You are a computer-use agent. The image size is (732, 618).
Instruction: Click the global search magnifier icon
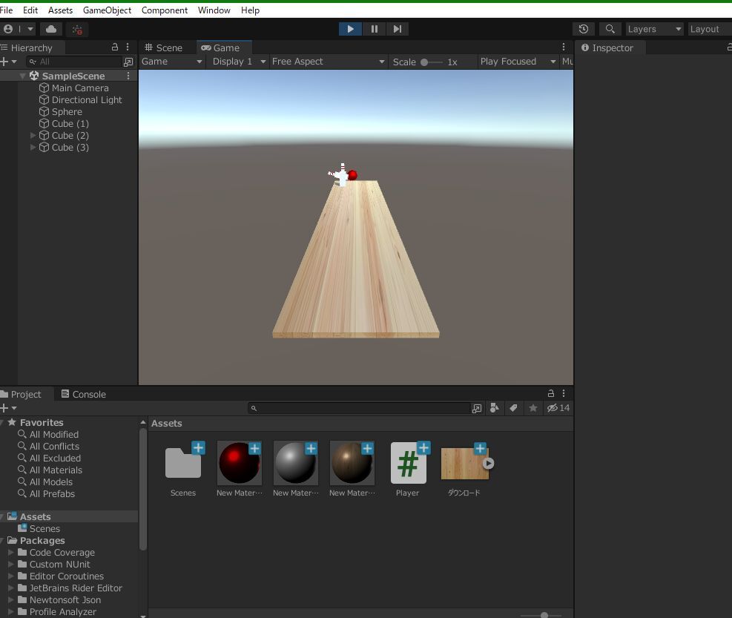point(610,29)
